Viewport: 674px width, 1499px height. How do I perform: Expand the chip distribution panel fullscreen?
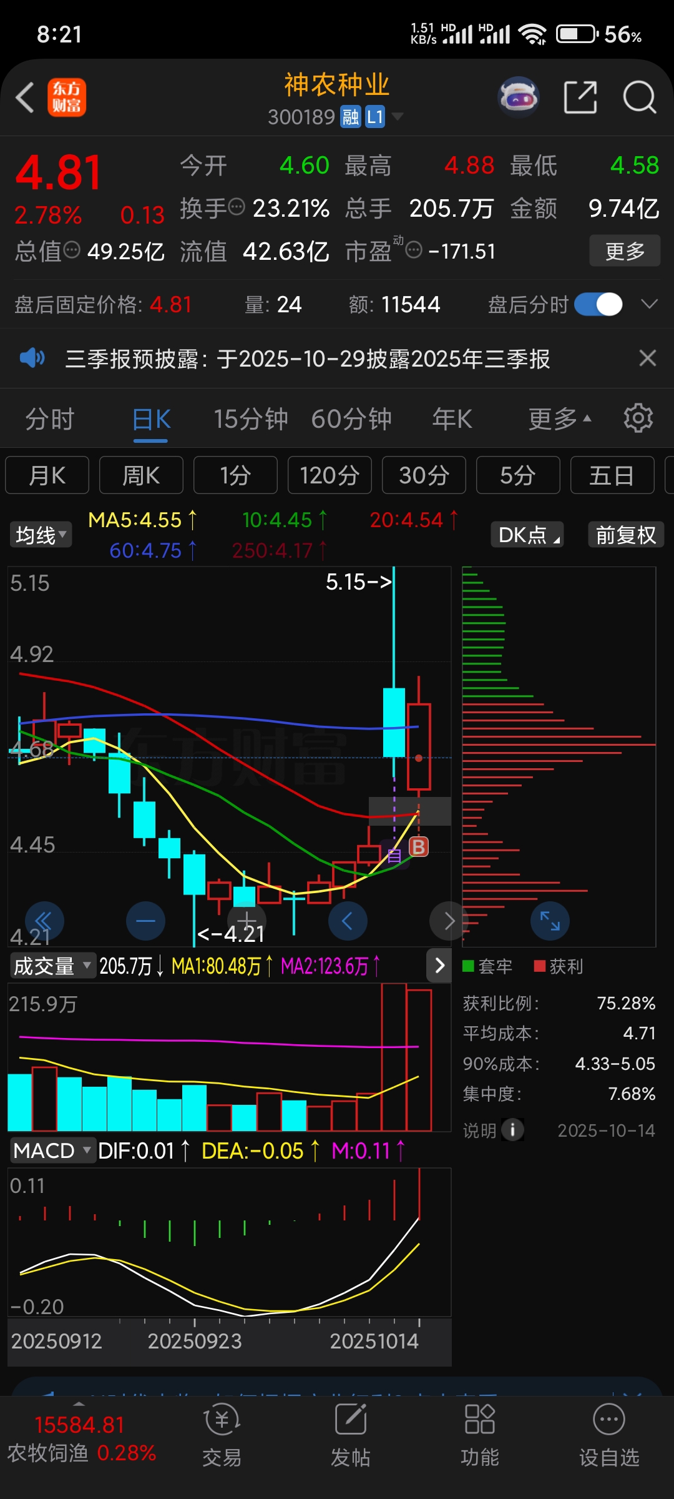click(x=550, y=921)
